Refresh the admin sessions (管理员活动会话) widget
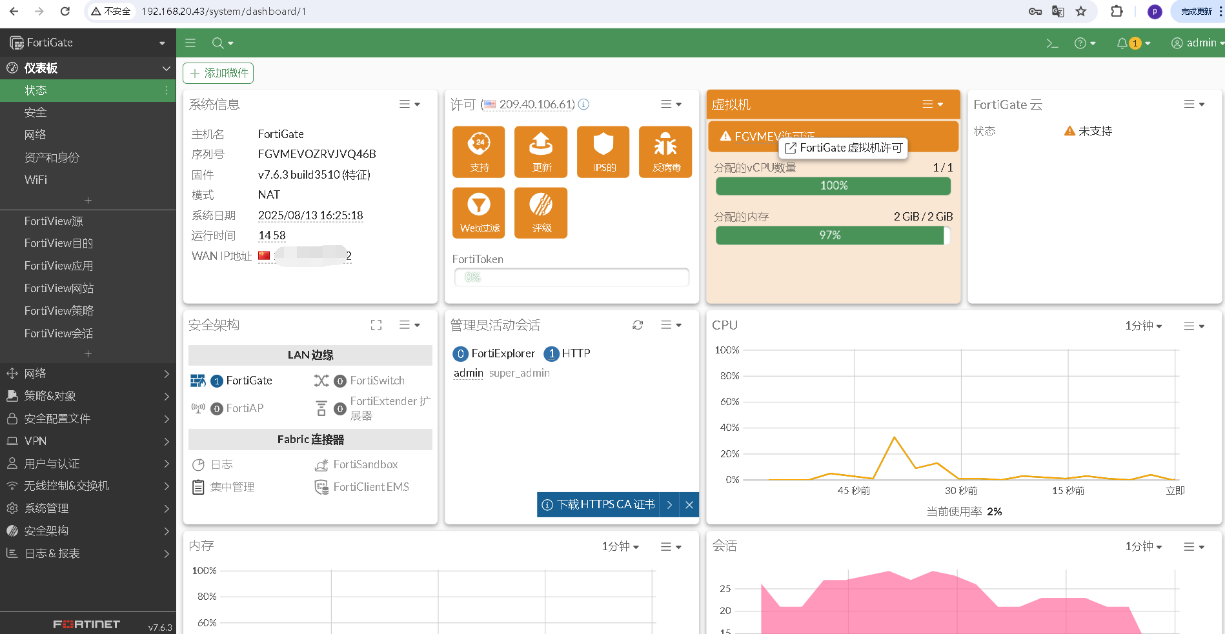The height and width of the screenshot is (634, 1225). pyautogui.click(x=638, y=325)
